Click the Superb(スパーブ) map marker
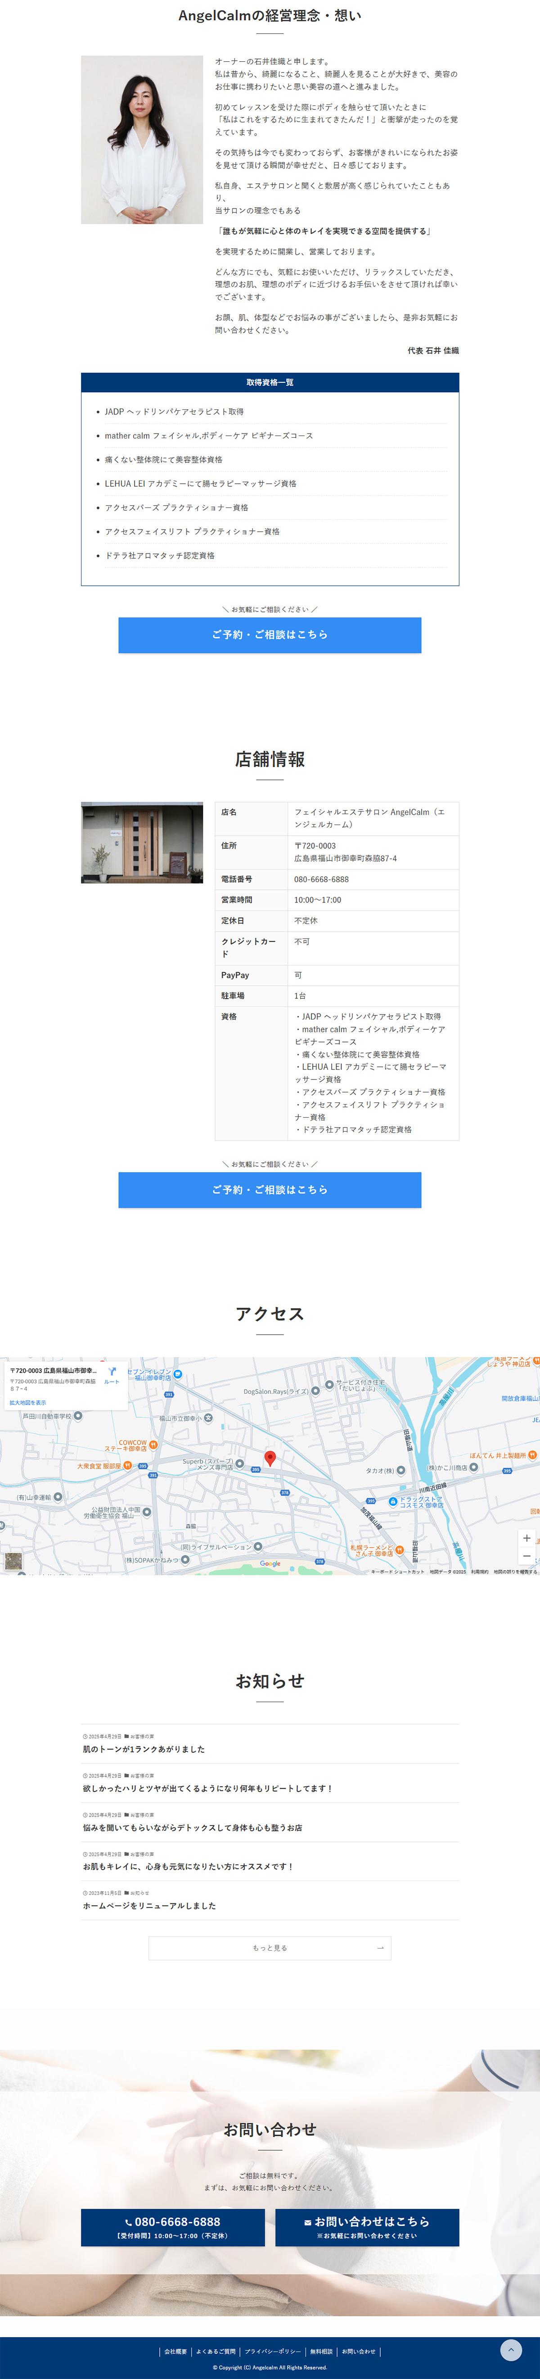Image resolution: width=540 pixels, height=2379 pixels. pyautogui.click(x=240, y=1463)
